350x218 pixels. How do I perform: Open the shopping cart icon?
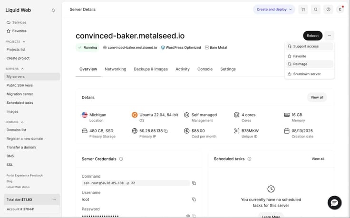(x=303, y=9)
